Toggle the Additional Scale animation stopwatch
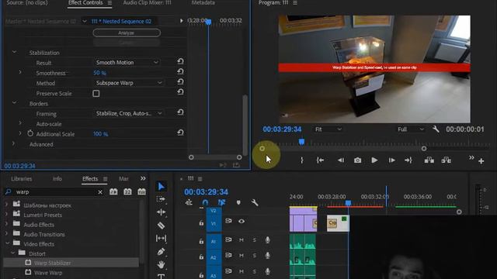The image size is (497, 279). [30, 133]
